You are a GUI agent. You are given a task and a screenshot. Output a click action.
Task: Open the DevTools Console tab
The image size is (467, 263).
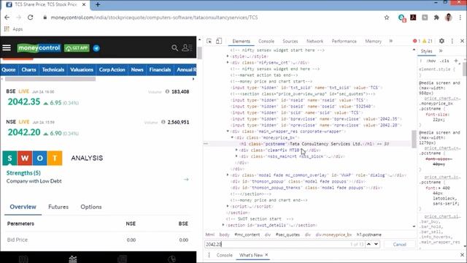(x=266, y=41)
